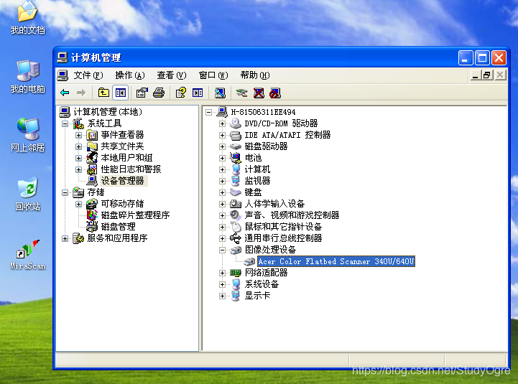The image size is (518, 384).
Task: Select 网上邻居 desktop icon
Action: 28,136
